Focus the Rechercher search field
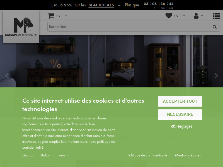 coord(129,27)
